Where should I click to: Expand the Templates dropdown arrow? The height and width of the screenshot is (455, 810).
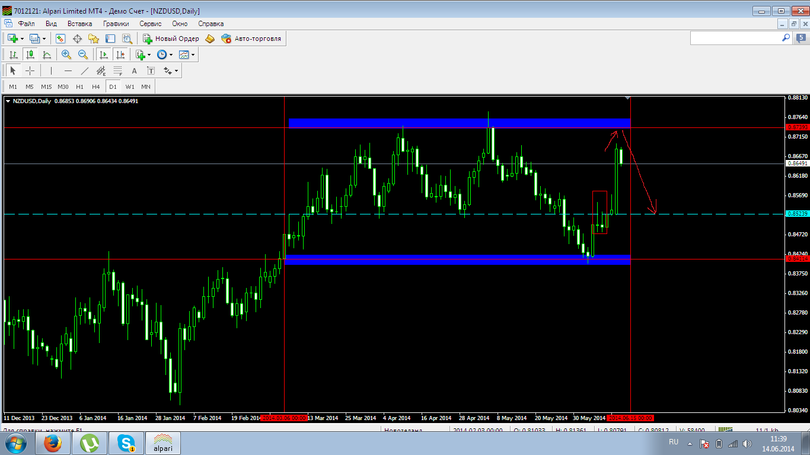tap(193, 55)
